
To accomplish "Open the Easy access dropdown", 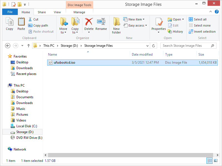I will (x=146, y=25).
